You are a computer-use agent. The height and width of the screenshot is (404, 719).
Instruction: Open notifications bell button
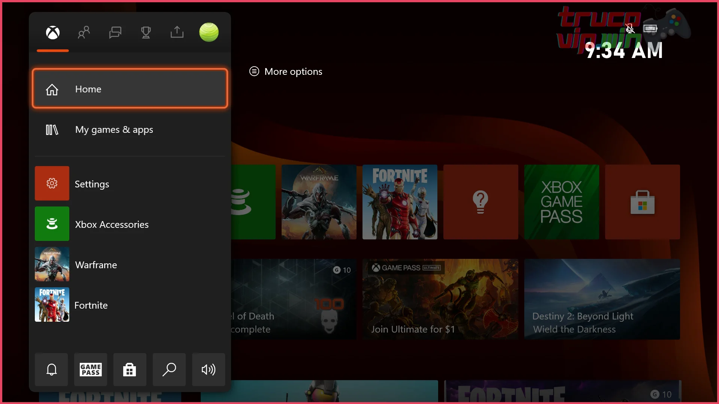point(51,370)
